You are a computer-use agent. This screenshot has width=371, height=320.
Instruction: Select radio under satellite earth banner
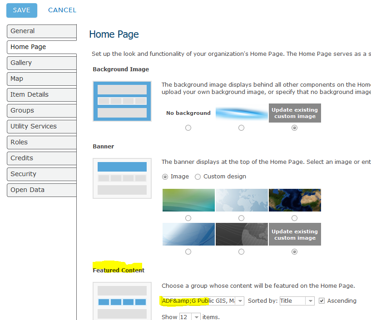pos(294,218)
